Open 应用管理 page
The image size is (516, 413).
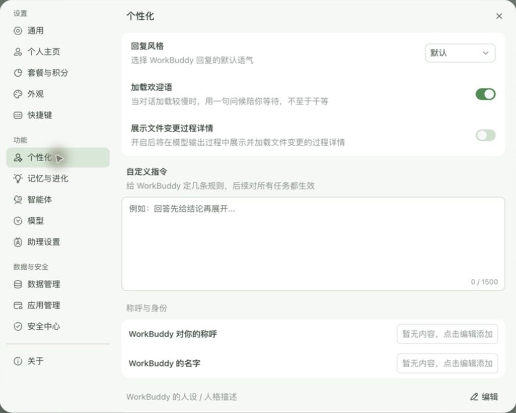click(x=58, y=305)
